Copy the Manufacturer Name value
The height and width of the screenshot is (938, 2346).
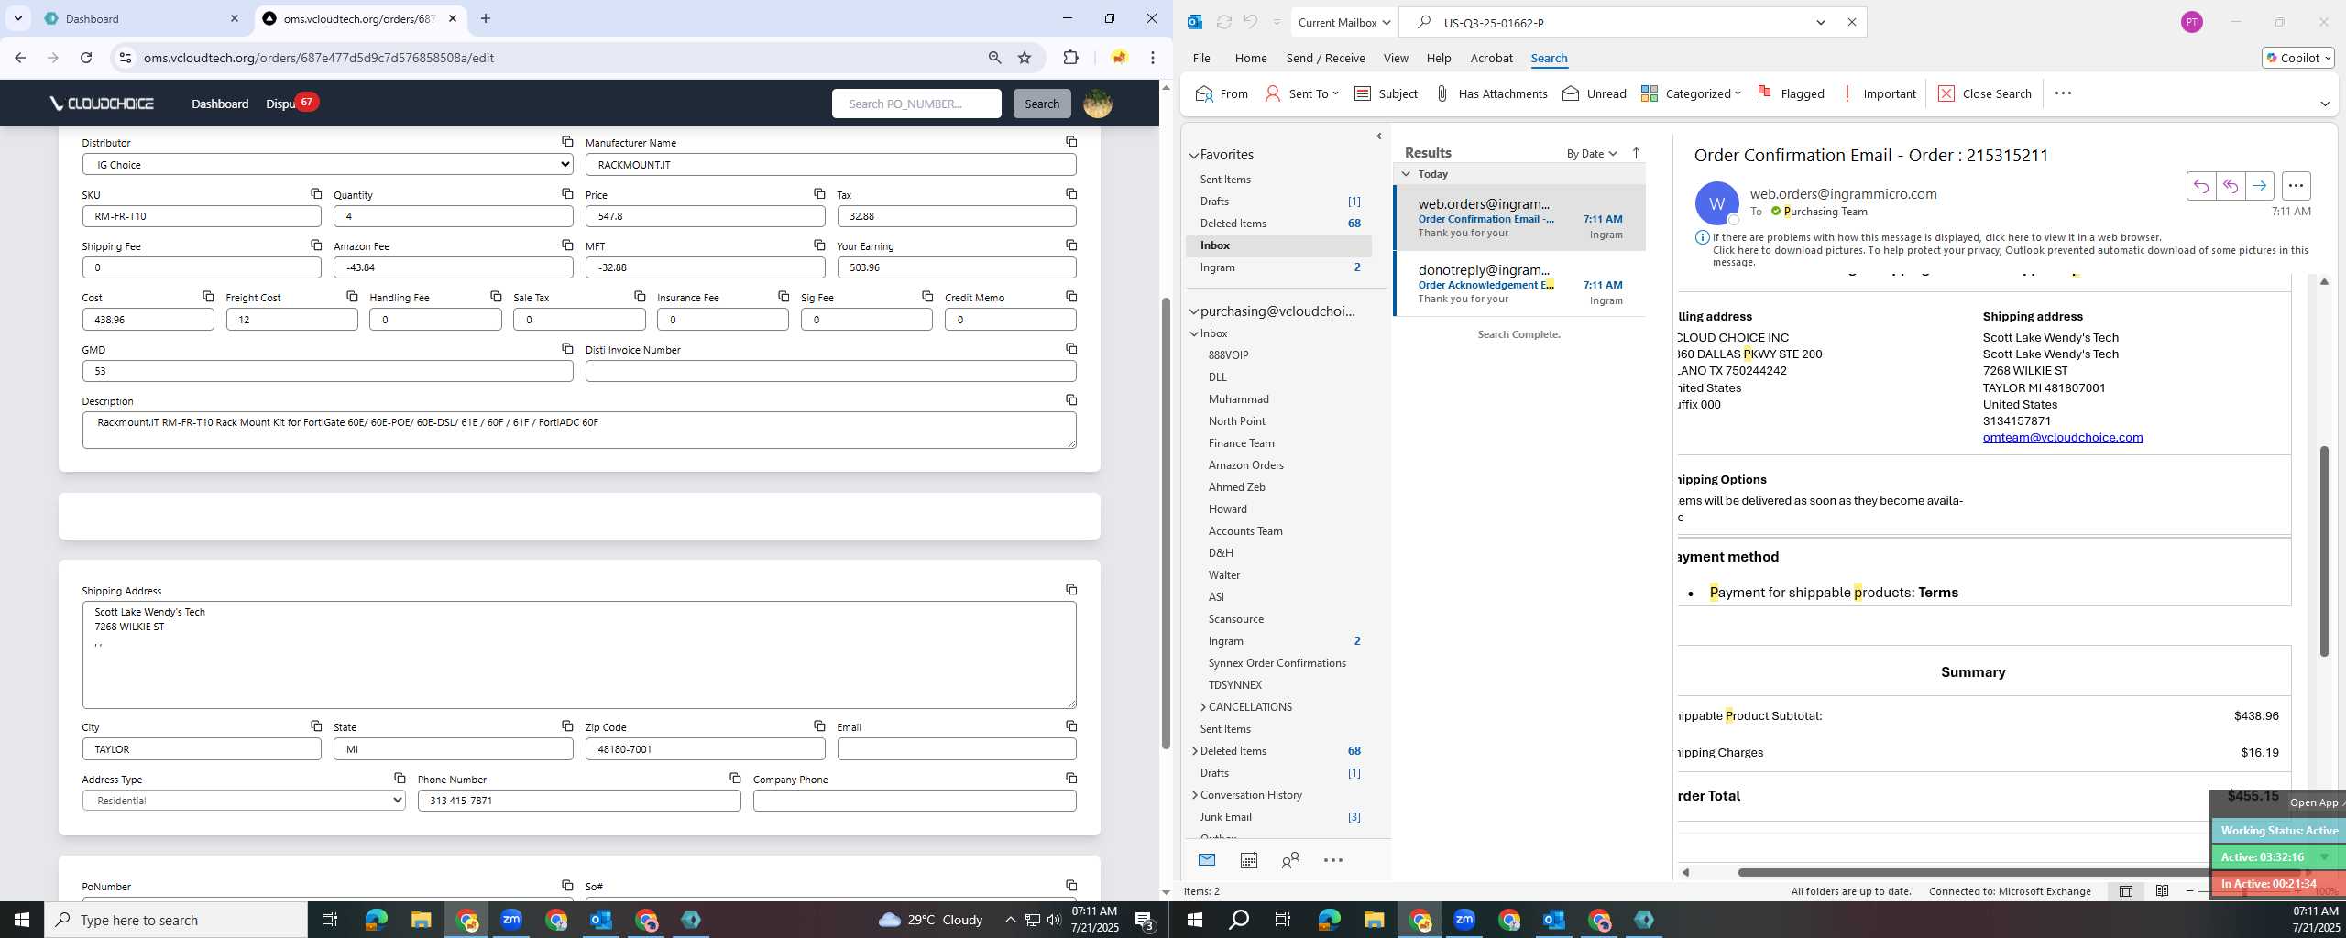click(1071, 141)
